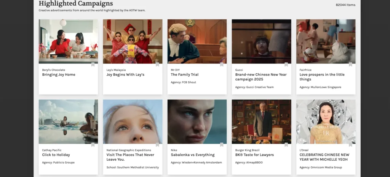Click the Gucci campaign thumbnail image
The height and width of the screenshot is (177, 390).
click(x=261, y=41)
